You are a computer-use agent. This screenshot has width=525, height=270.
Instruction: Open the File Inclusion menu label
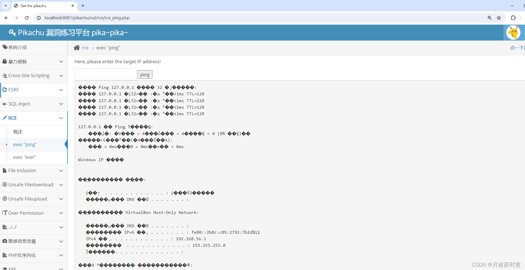pyautogui.click(x=22, y=170)
